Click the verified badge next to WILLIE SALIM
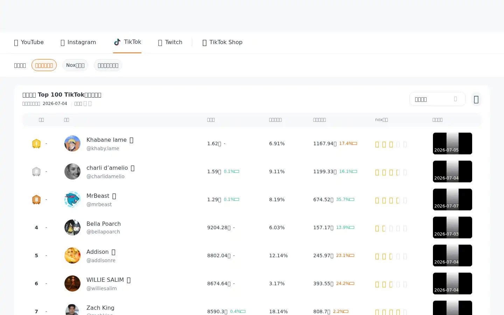Viewport: 504px width, 315px height. click(129, 280)
